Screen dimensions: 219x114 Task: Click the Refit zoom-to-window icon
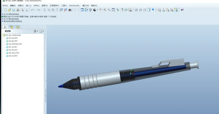point(113,10)
